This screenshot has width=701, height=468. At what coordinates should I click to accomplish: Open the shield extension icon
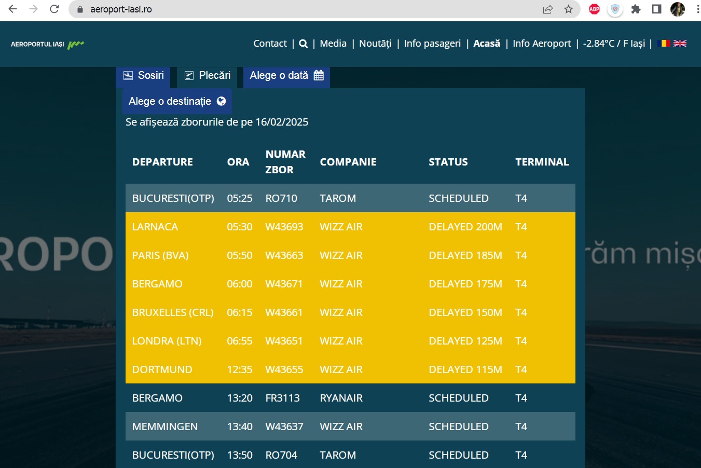[615, 9]
